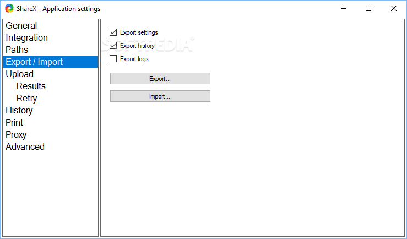Open the Results subsection under Upload

(x=31, y=86)
